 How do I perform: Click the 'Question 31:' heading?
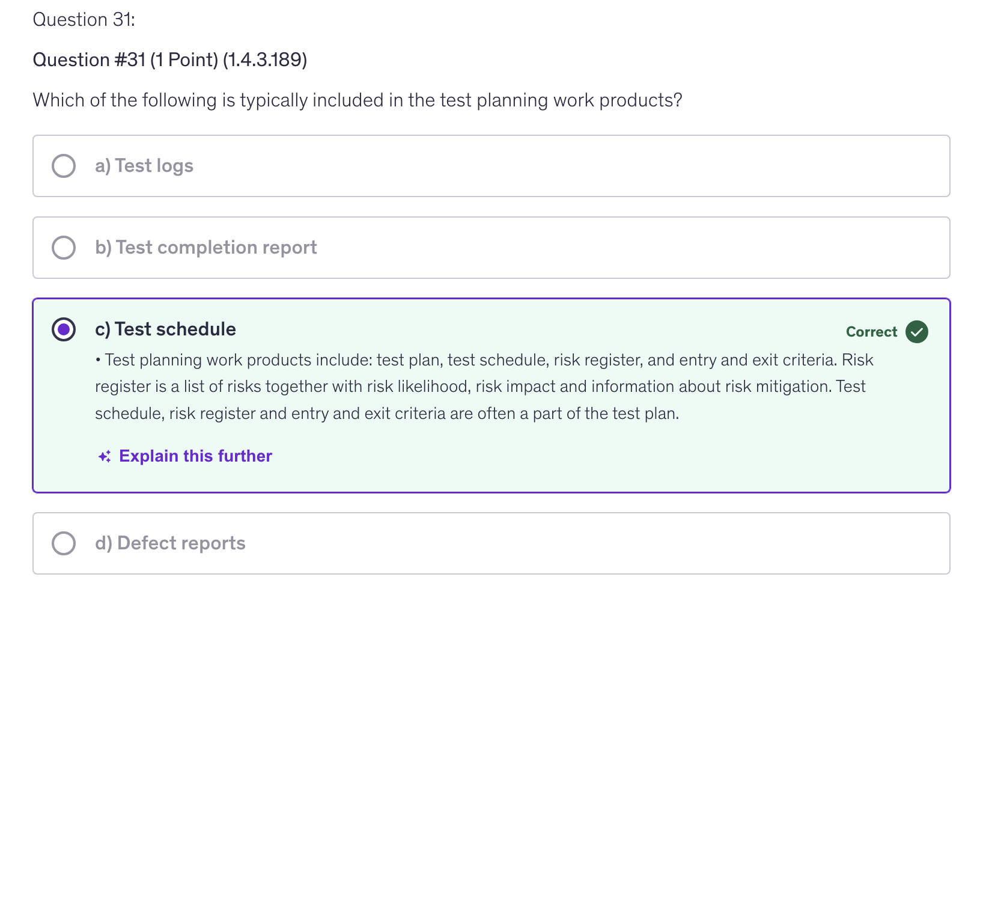(x=84, y=20)
